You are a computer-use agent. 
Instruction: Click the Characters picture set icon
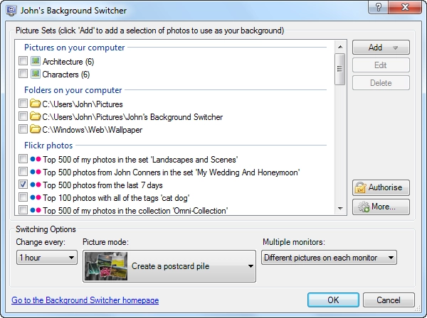pos(36,74)
